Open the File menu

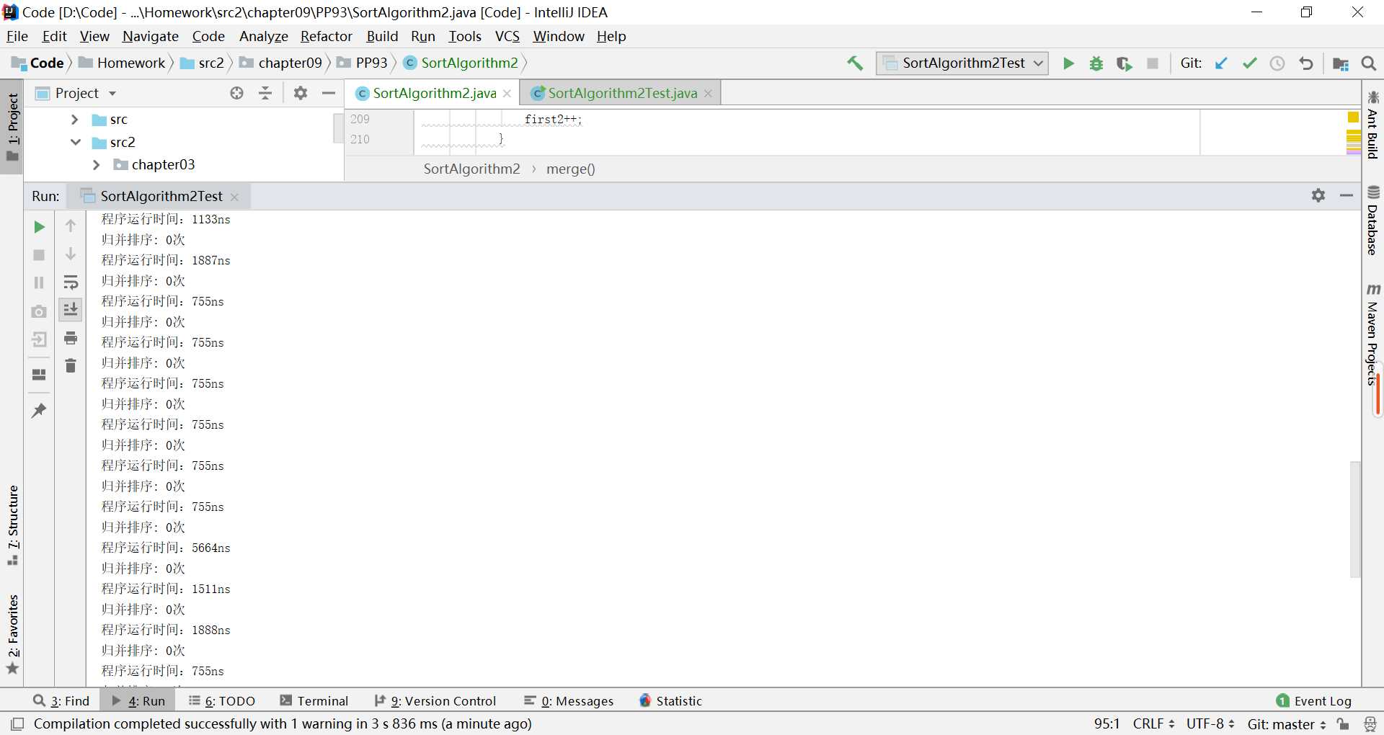click(x=17, y=36)
